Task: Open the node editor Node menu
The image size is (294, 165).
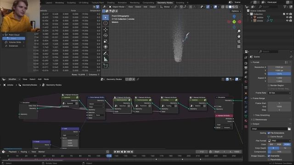Action: coord(46,79)
